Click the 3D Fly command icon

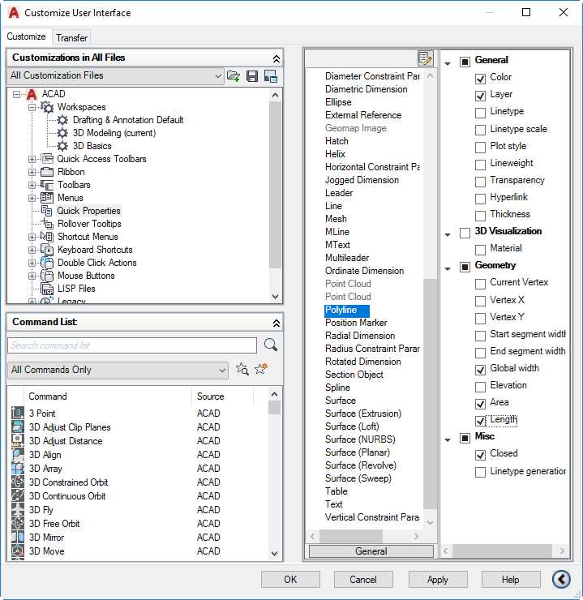18,509
